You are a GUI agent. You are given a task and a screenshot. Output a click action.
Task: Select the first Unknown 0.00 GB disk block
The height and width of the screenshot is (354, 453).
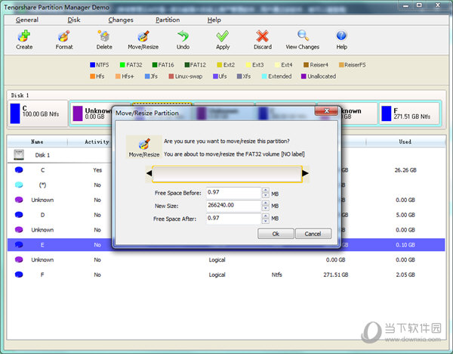[x=91, y=113]
